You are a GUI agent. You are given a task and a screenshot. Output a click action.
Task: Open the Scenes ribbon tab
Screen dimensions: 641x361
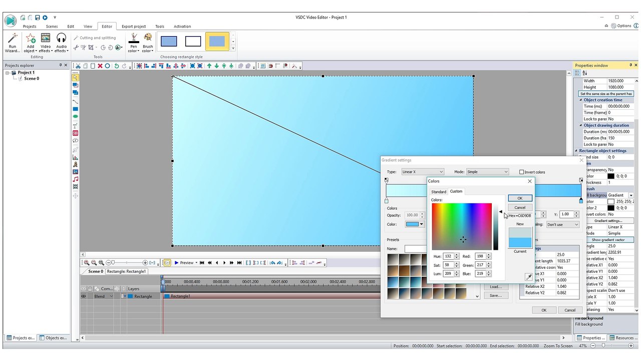coord(52,27)
